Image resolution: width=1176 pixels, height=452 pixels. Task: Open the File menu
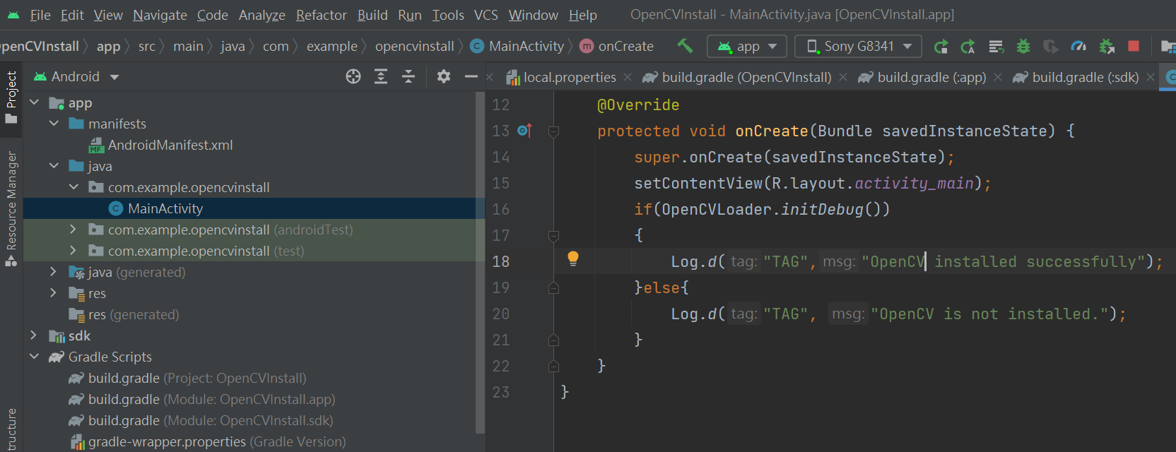[x=40, y=15]
